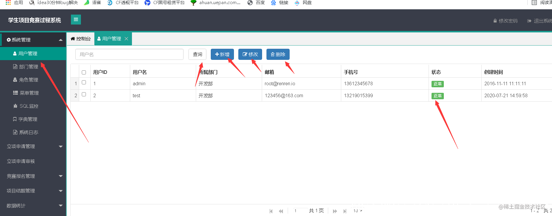
Task: Click the 正常 status badge for test
Action: tap(438, 96)
